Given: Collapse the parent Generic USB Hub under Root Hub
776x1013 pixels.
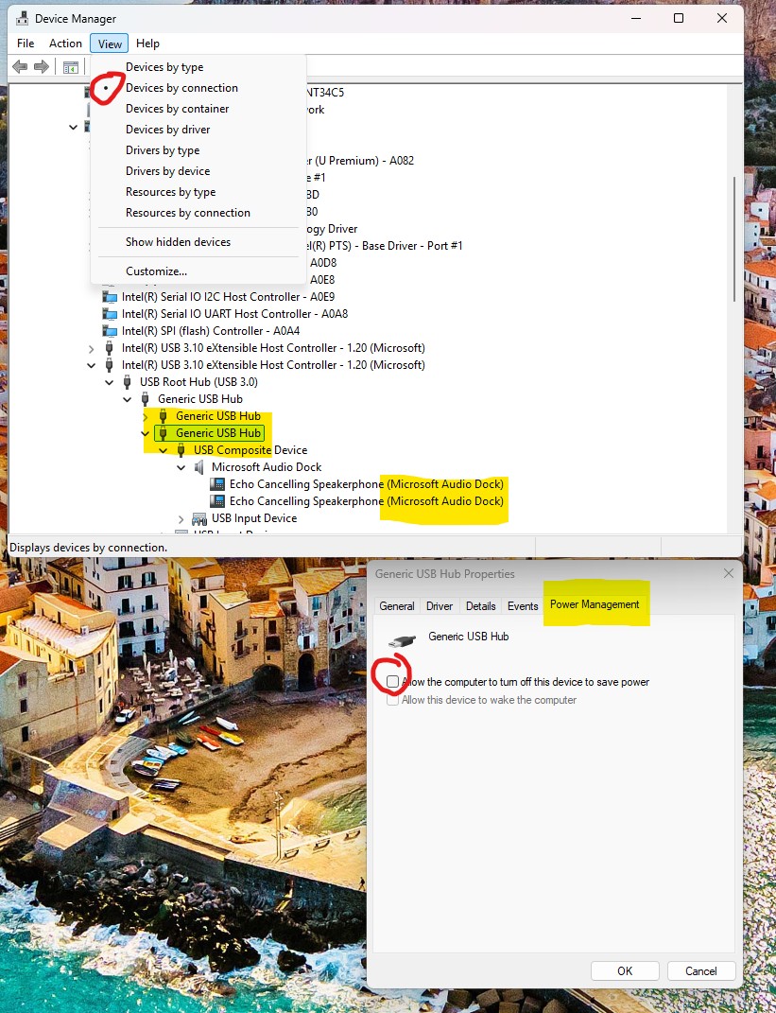Looking at the screenshot, I should pyautogui.click(x=128, y=399).
